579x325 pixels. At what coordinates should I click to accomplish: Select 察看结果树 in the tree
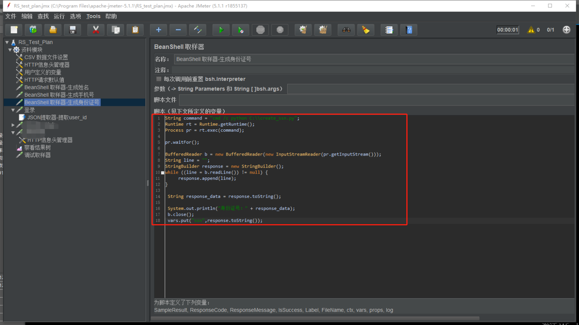(x=37, y=148)
